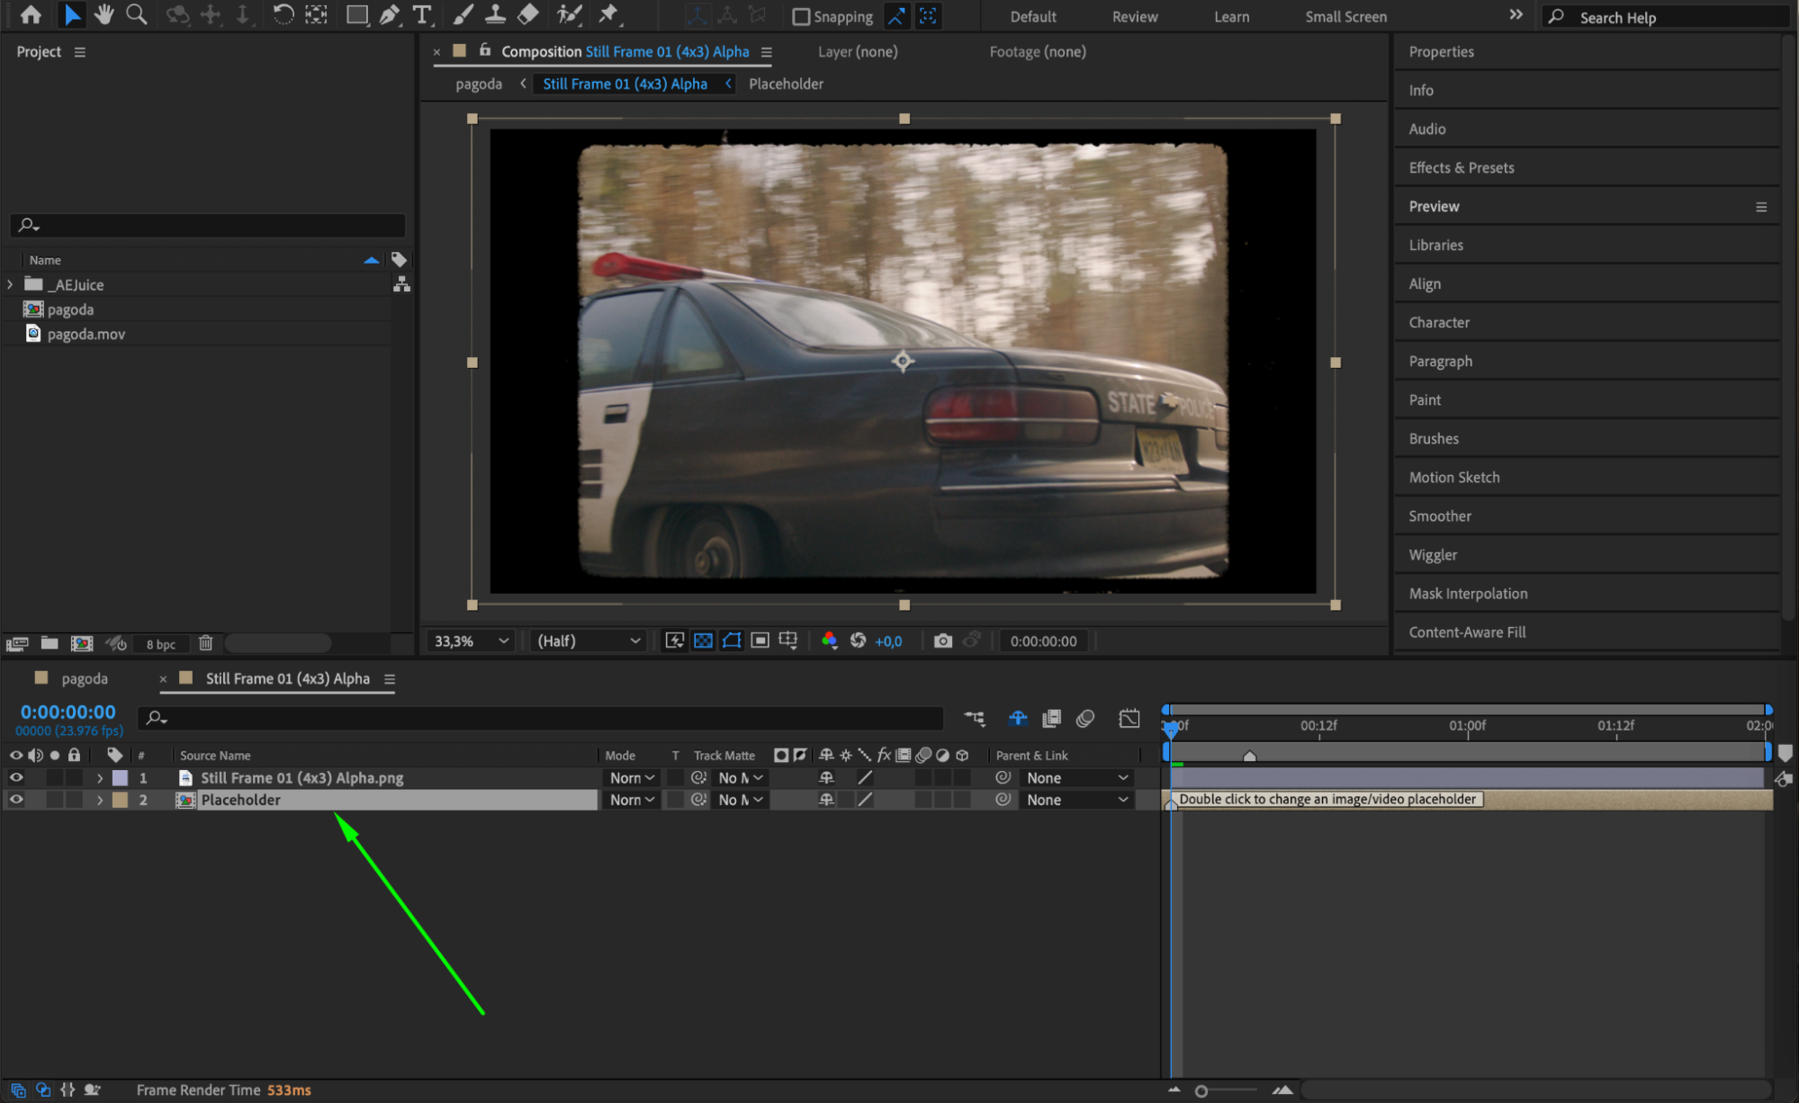The image size is (1799, 1103).
Task: Take a snapshot with camera icon
Action: tap(942, 641)
